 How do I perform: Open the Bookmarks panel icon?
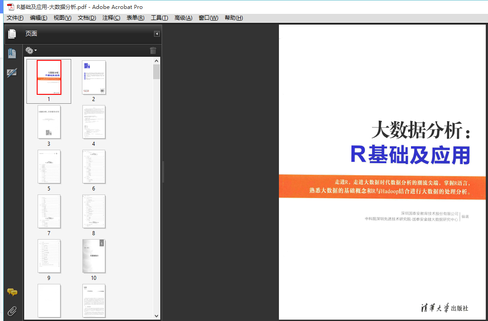coord(12,54)
